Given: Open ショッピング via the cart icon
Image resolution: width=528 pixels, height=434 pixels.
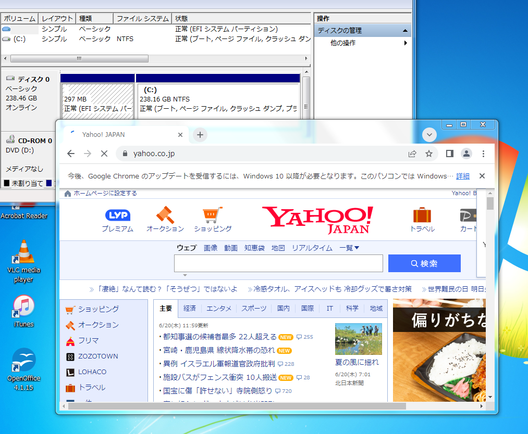Looking at the screenshot, I should coord(212,214).
